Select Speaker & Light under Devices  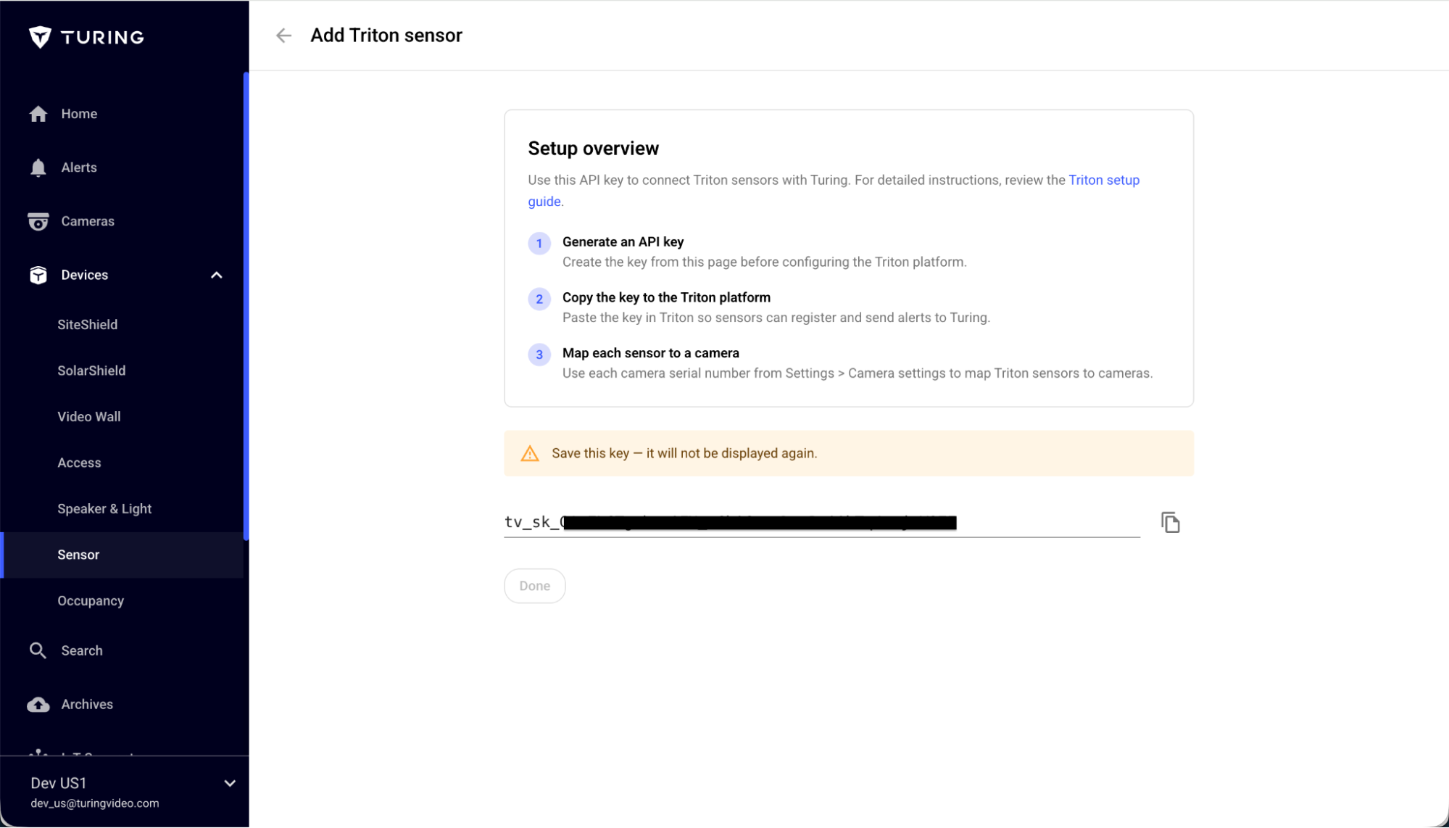(104, 509)
